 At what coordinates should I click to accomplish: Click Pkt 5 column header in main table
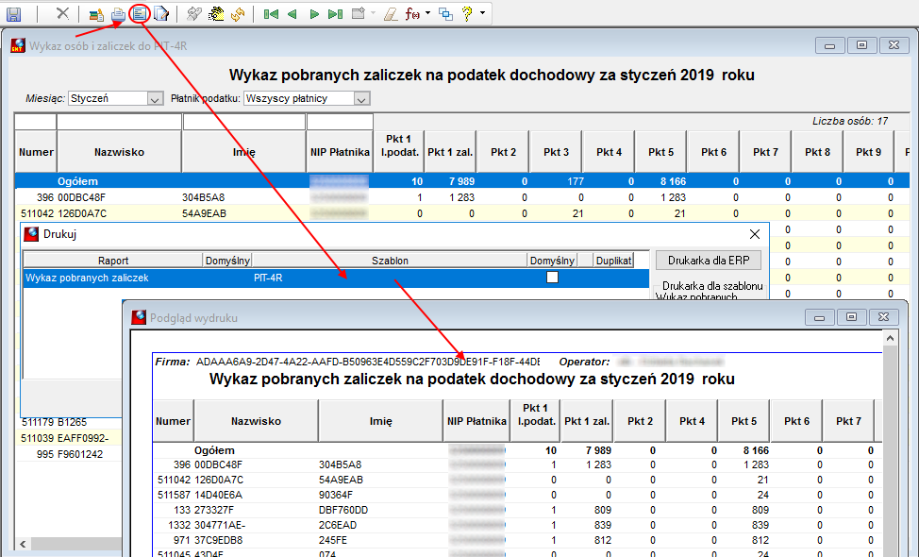661,152
